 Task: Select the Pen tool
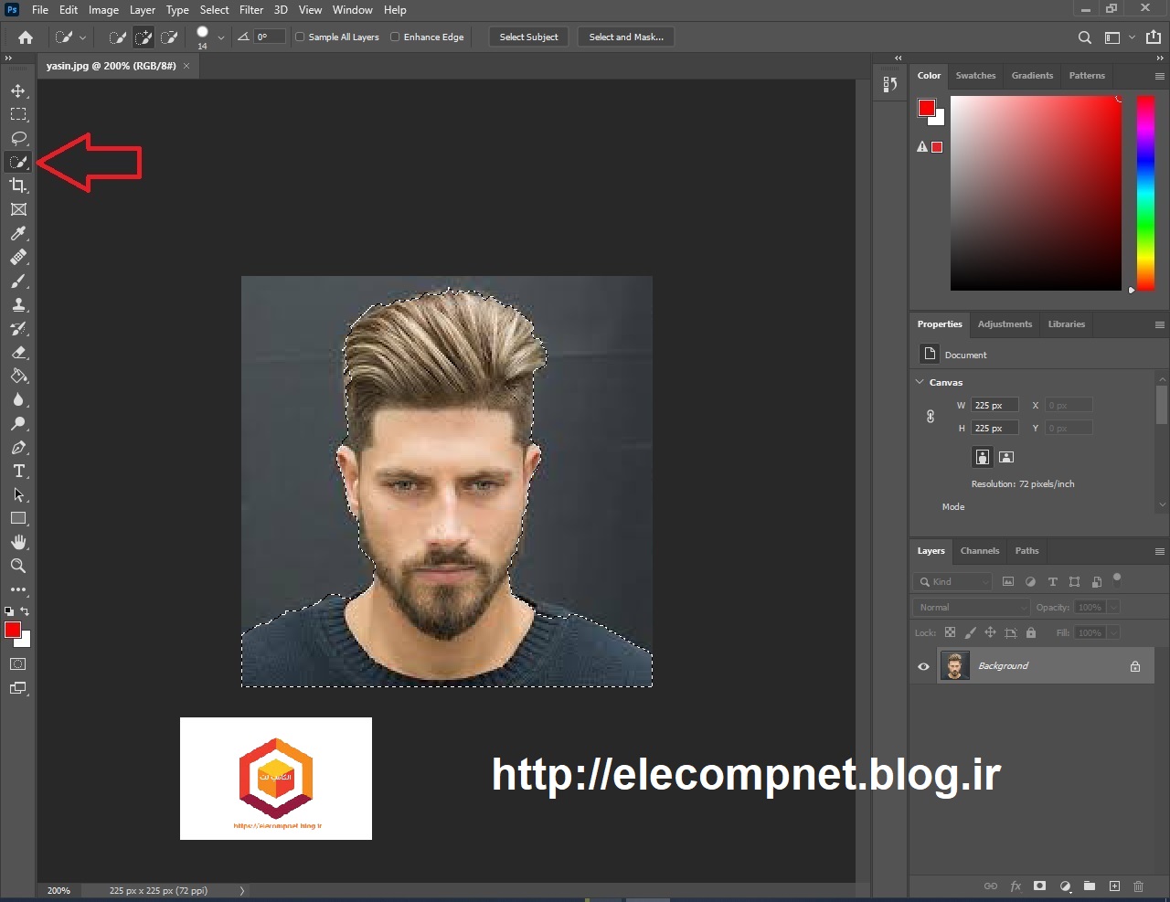pos(18,447)
